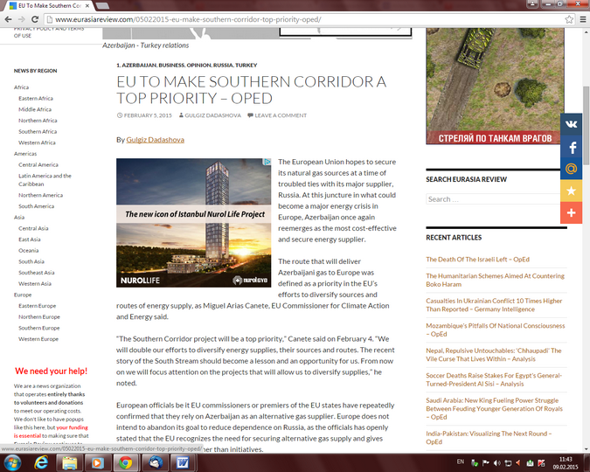Open Saudi Arabia New King article
Screen dimensions: 590x472
(495, 408)
